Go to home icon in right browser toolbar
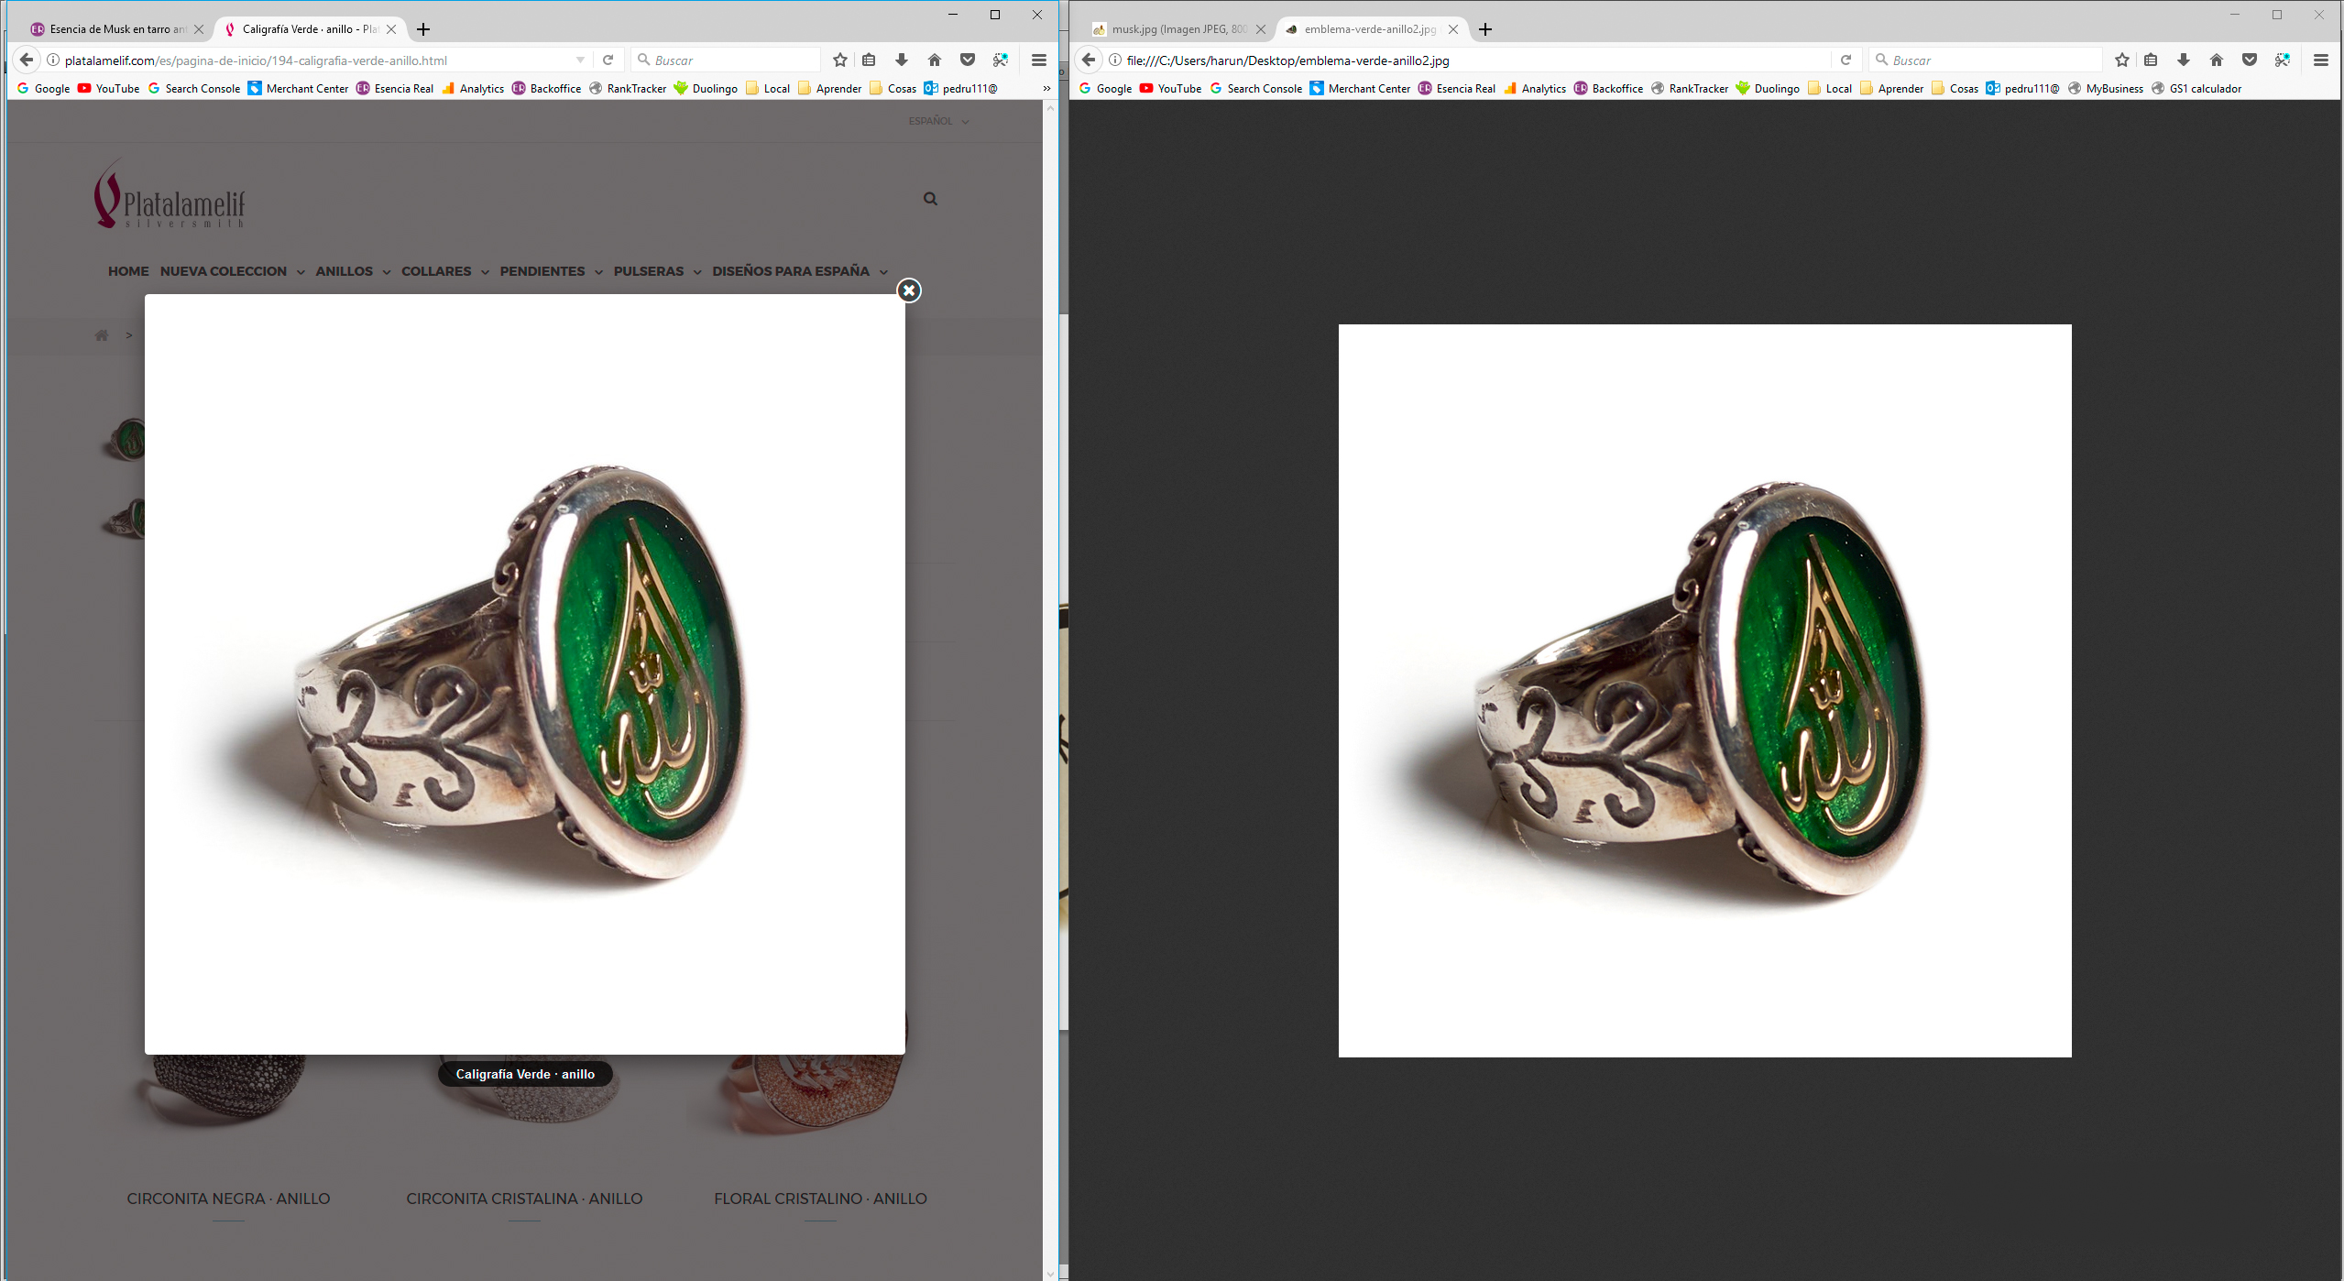 click(x=2216, y=60)
